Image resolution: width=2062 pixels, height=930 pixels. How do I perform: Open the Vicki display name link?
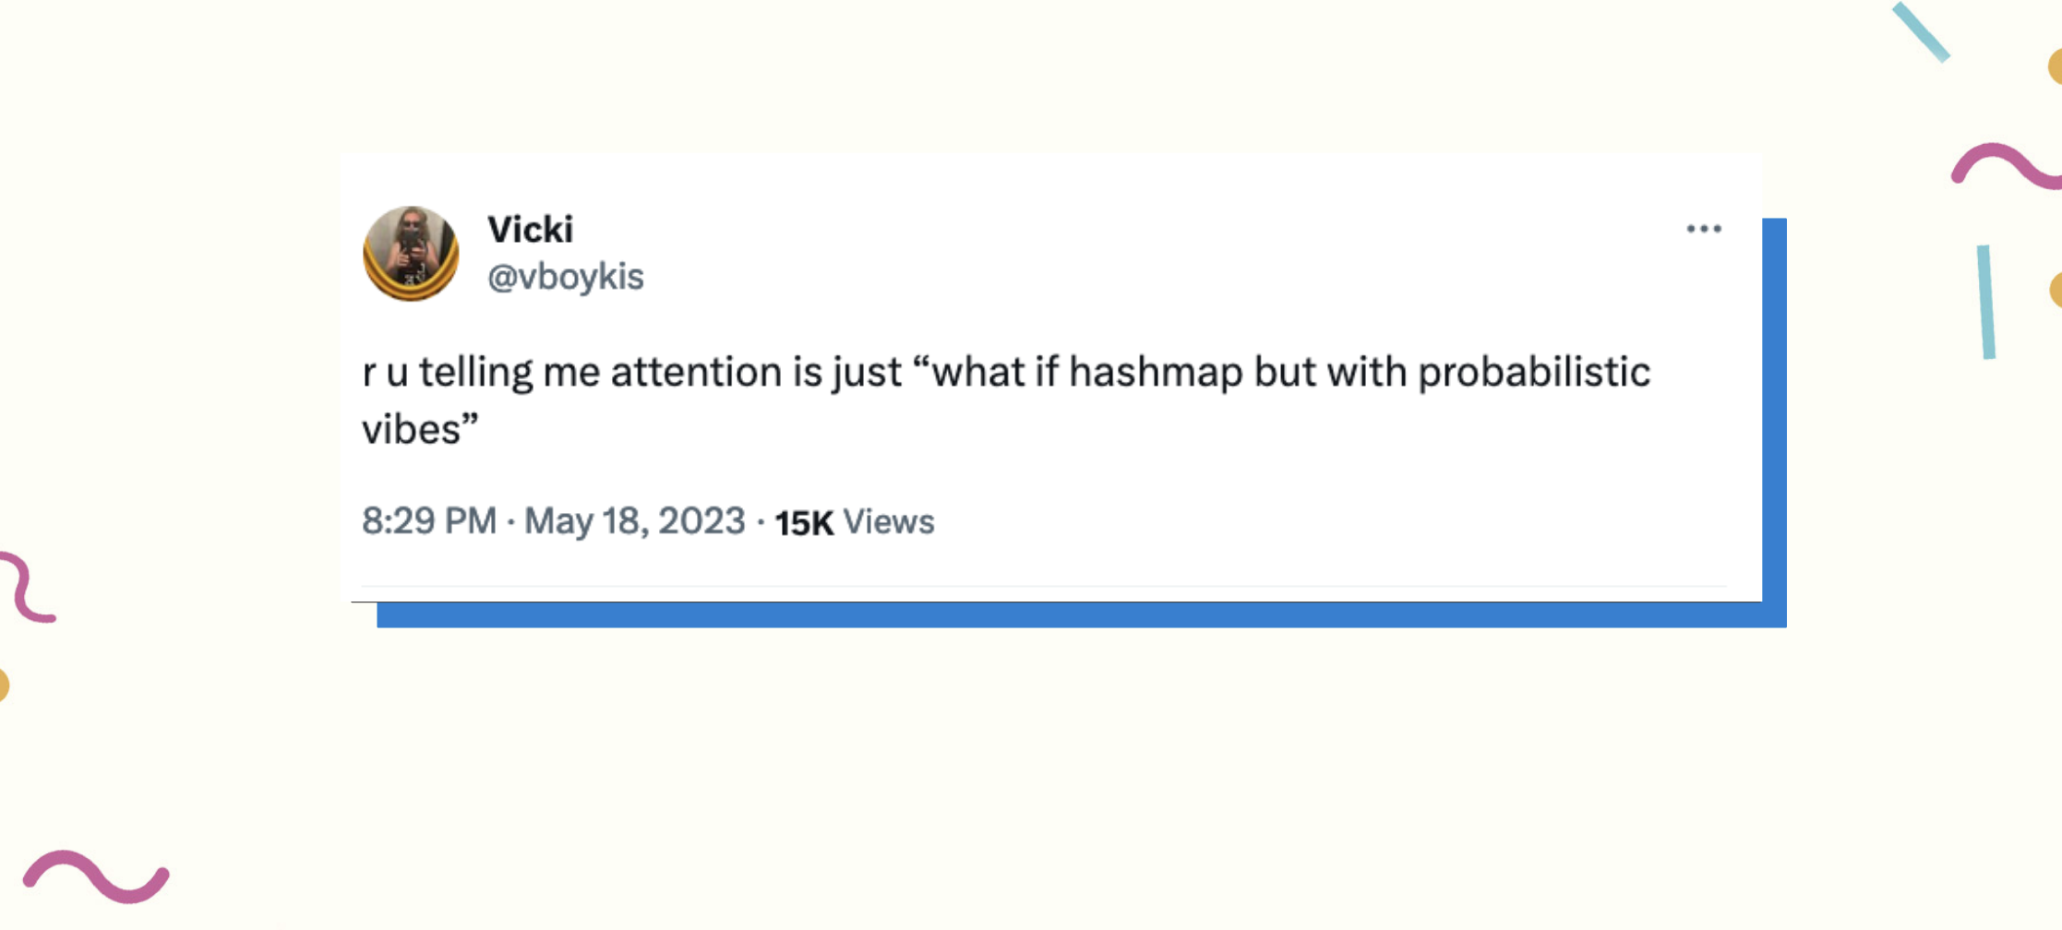[x=531, y=230]
